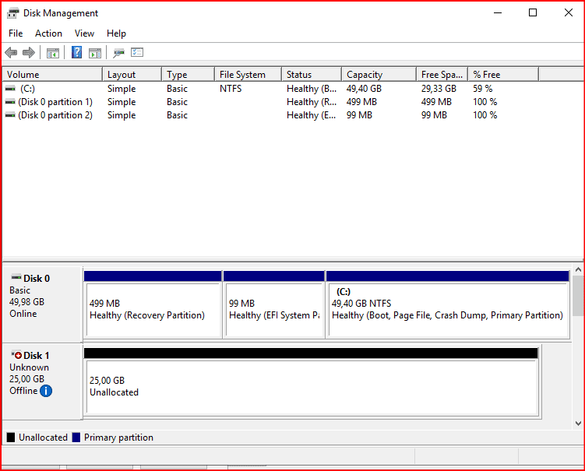Screen dimensions: 585x471
Task: Click the Properties checklist toolbar icon
Action: tap(137, 53)
